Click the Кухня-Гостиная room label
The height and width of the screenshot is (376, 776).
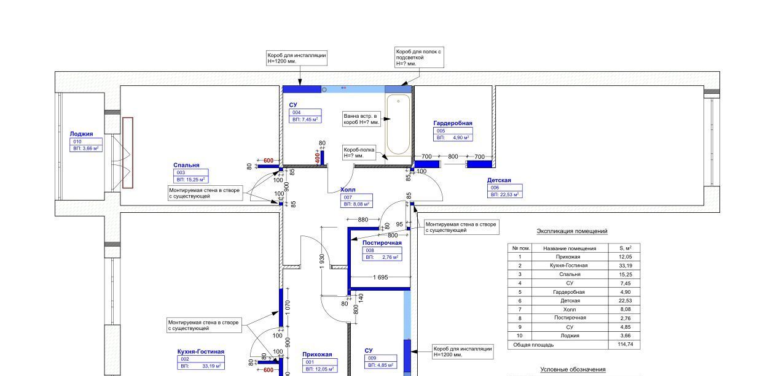(x=200, y=351)
